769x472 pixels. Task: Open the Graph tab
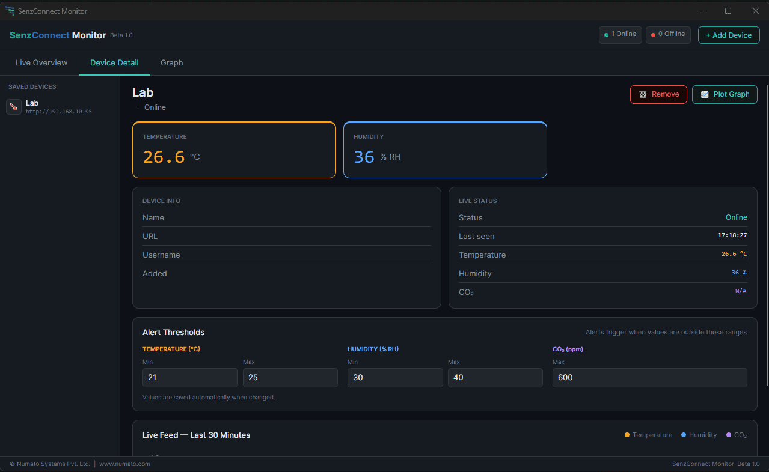point(171,63)
